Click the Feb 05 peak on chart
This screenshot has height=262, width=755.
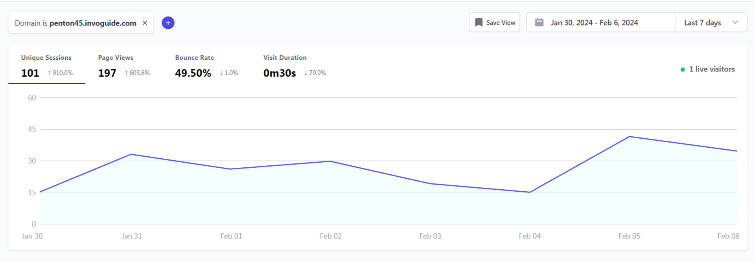[629, 137]
